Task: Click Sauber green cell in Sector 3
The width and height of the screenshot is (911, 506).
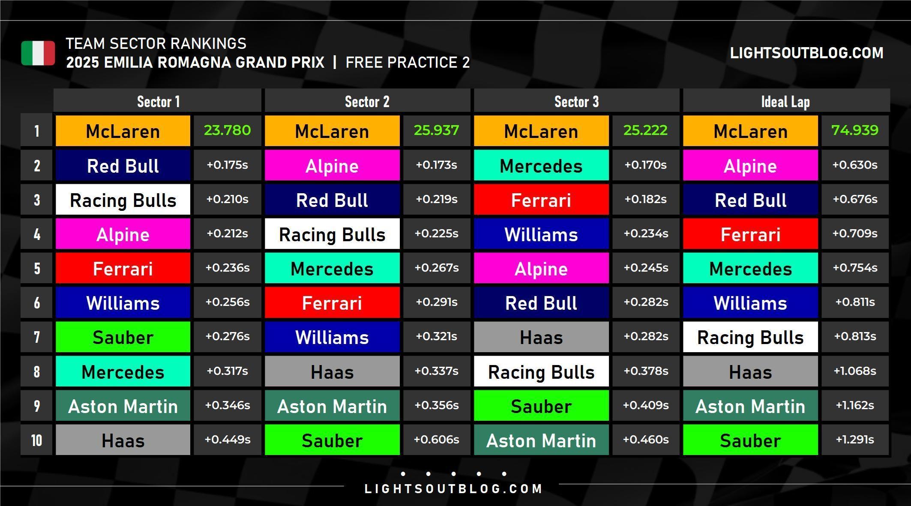Action: tap(541, 405)
